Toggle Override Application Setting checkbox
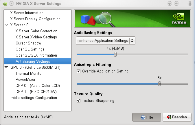The width and height of the screenshot is (195, 125). (78, 71)
